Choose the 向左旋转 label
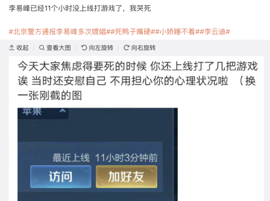270x201 pixels. [x=101, y=48]
